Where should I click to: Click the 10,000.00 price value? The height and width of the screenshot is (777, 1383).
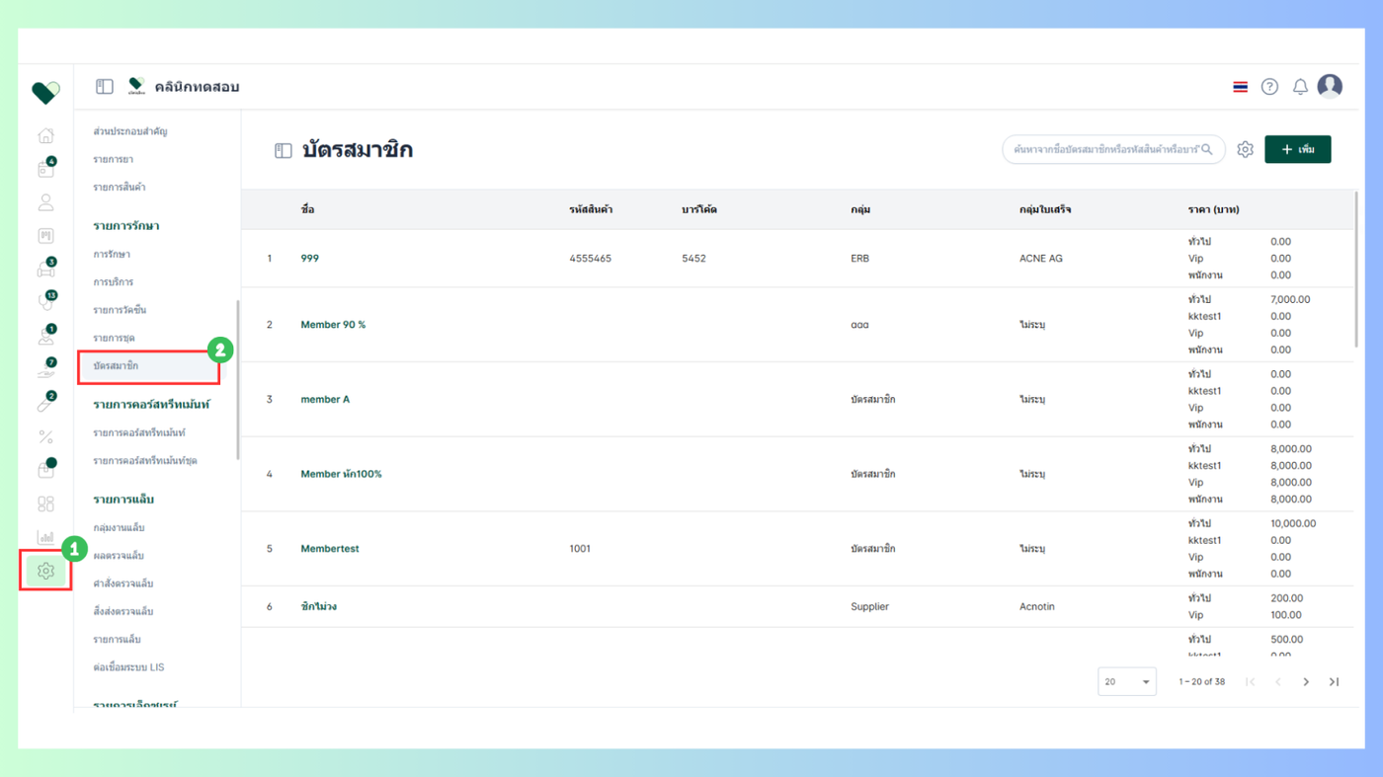1293,523
